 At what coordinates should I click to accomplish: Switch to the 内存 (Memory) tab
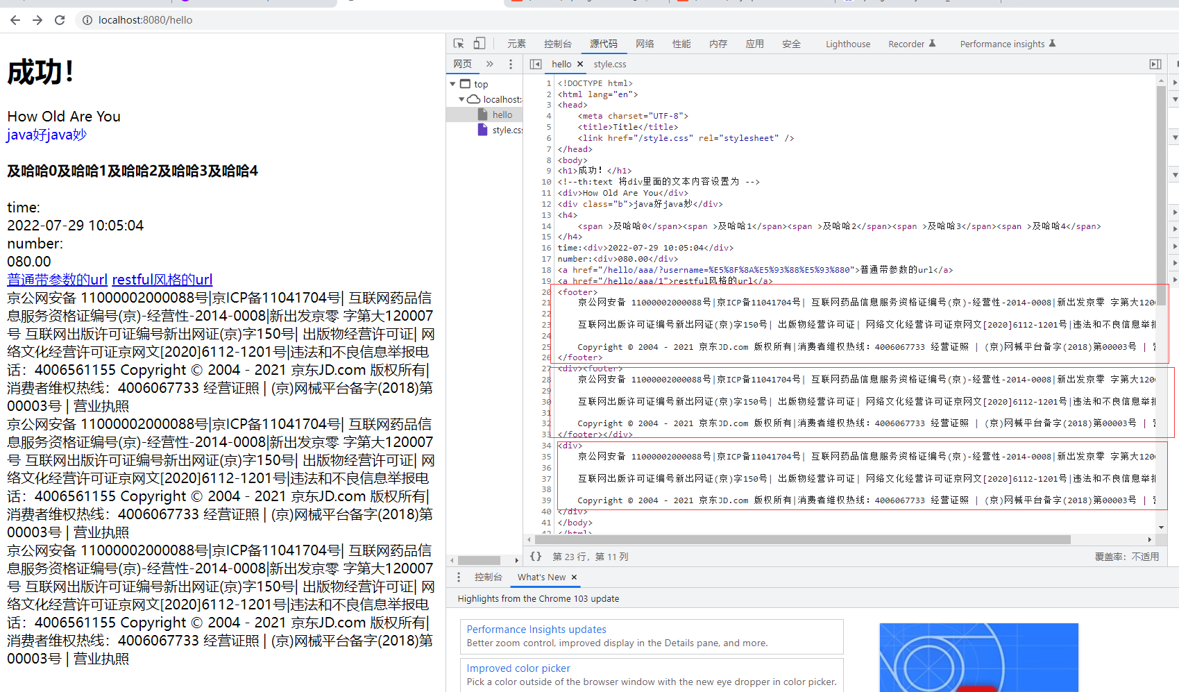[718, 44]
